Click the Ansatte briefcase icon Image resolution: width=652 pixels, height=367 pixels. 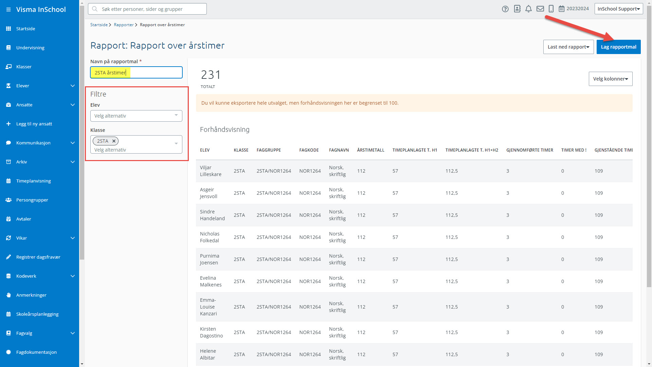point(8,105)
